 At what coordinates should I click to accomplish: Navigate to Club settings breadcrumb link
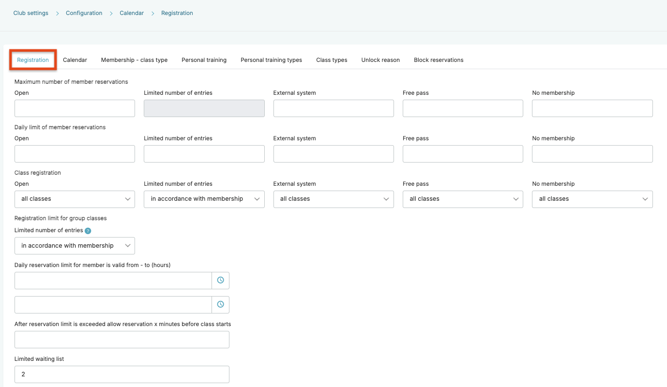31,13
